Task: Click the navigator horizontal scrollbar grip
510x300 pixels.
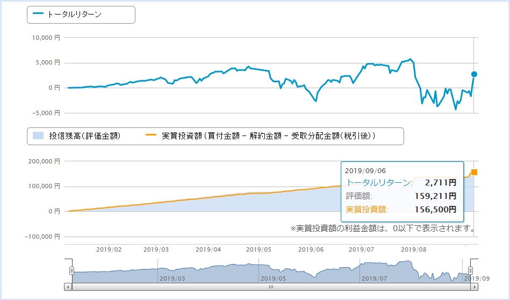Action: [x=271, y=287]
